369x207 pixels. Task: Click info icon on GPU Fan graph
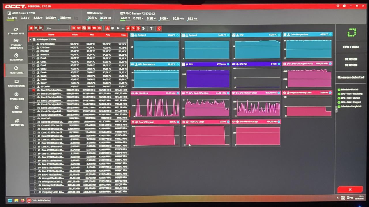pyautogui.click(x=279, y=64)
